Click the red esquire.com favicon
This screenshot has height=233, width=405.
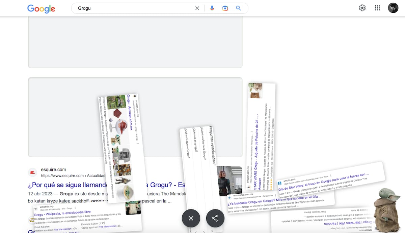point(33,172)
